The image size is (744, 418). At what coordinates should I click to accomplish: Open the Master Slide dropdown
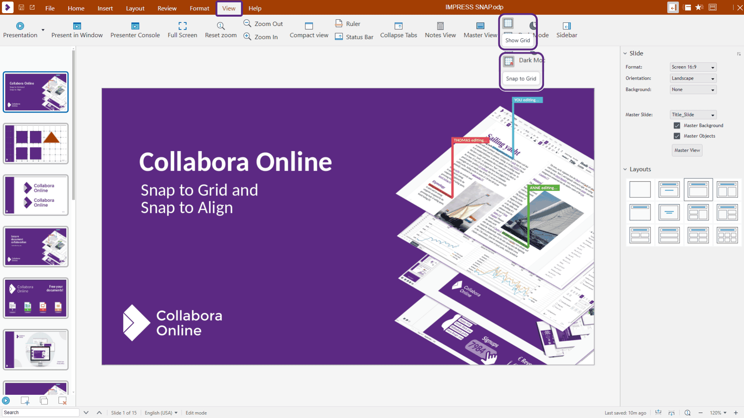click(692, 115)
